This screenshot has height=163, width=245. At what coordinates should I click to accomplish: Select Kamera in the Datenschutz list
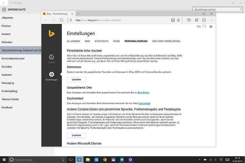6,34
